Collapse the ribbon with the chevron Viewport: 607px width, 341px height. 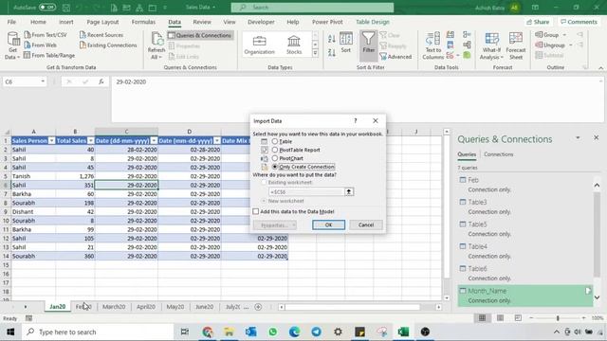coord(600,68)
